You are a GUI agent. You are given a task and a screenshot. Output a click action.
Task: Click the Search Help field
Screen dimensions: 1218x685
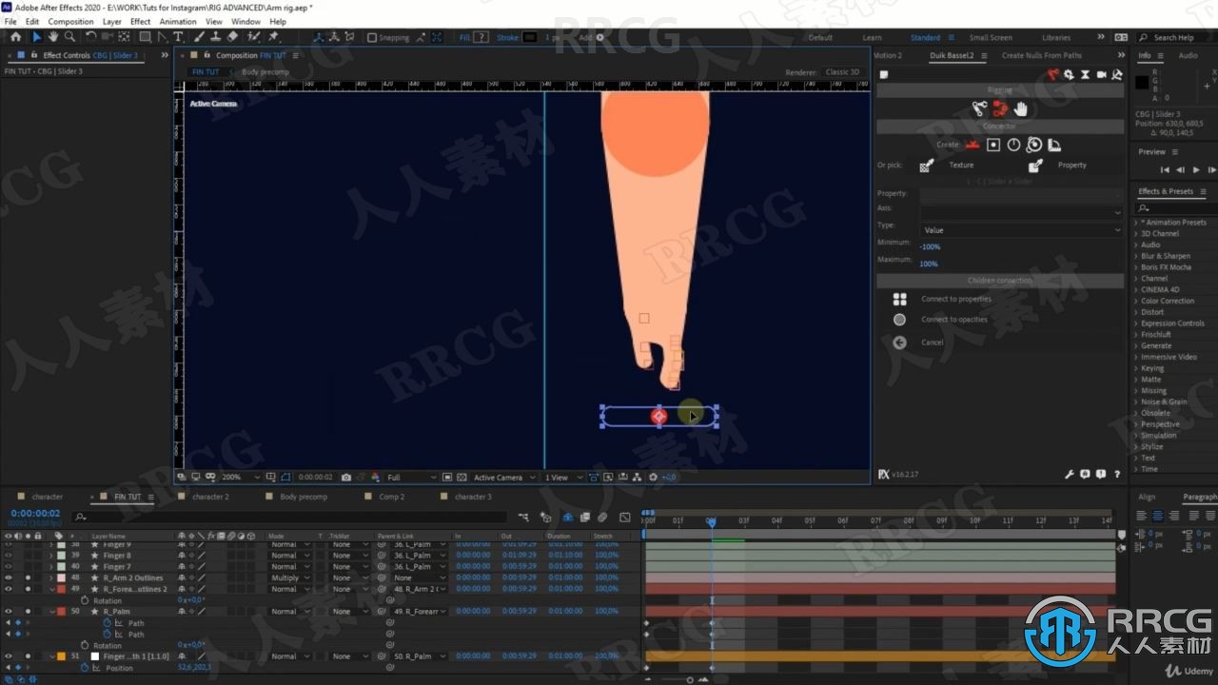coord(1178,37)
